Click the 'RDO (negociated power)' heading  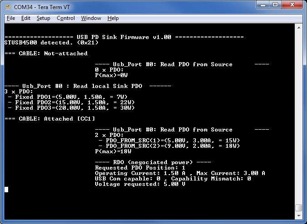153,162
